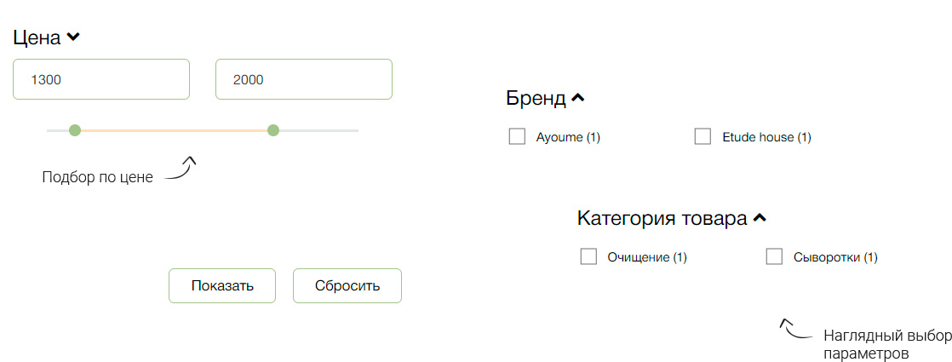Click the Ayoume (1) label text
Screen dimensions: 952x362
(x=568, y=137)
